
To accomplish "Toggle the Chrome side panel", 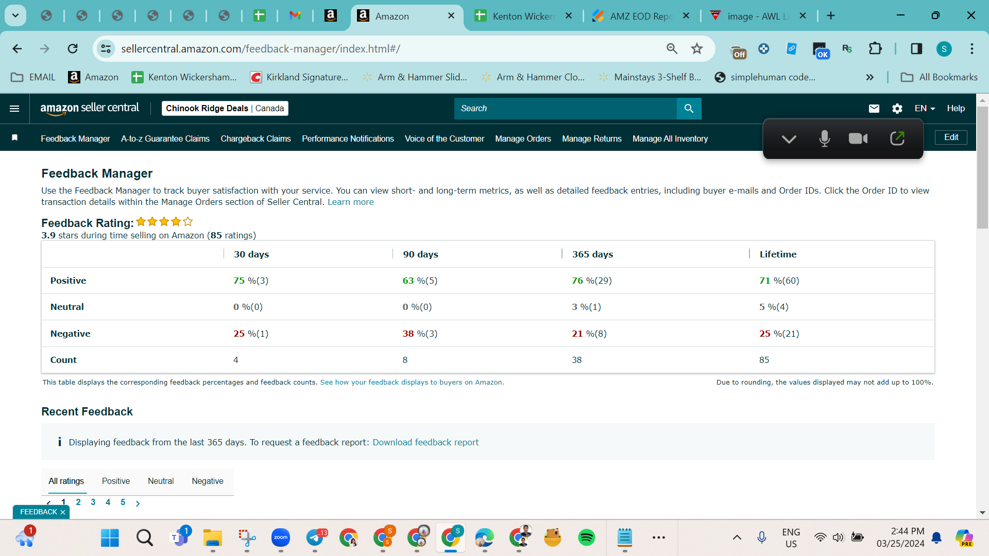I will pos(916,49).
